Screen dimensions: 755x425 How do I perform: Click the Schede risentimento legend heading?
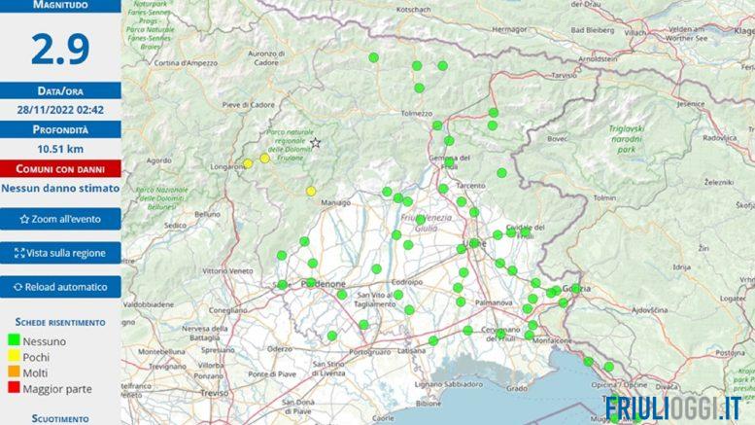[60, 321]
